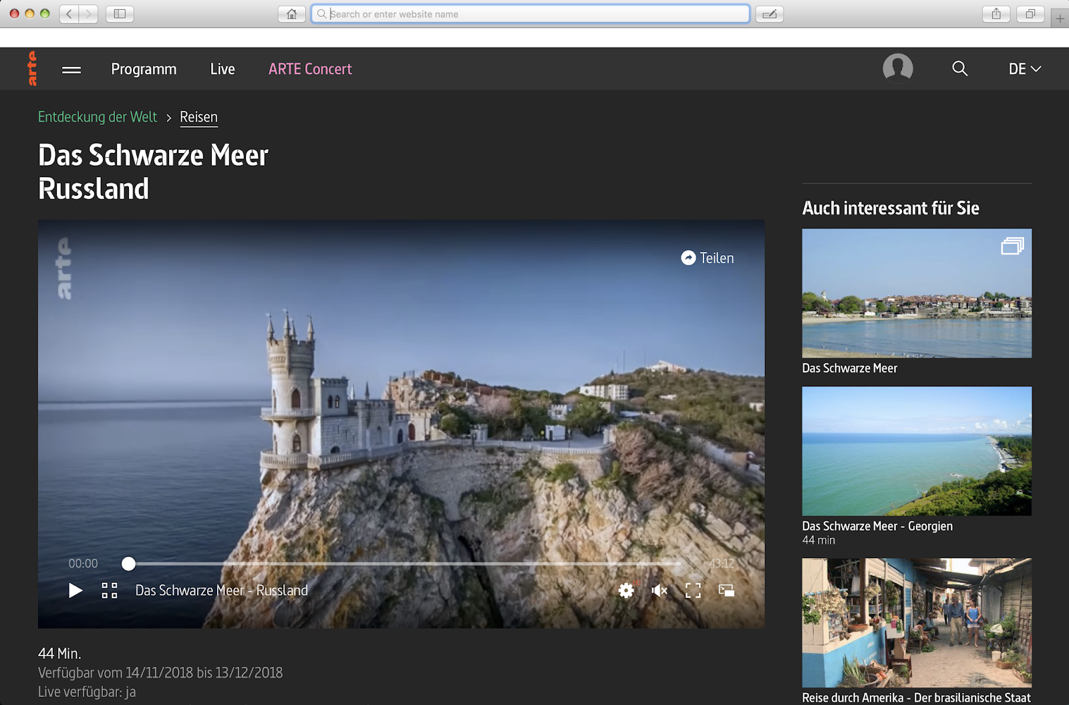1069x705 pixels.
Task: Click the annotate toolbar button beside address bar
Action: [769, 14]
